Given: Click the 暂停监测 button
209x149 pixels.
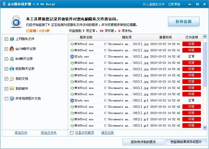Looking at the screenshot, I should pos(184,21).
